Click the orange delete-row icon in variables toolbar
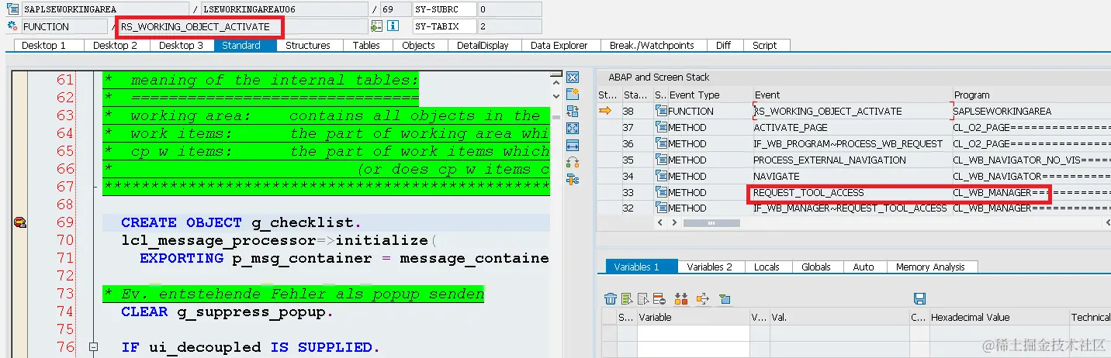Image resolution: width=1111 pixels, height=358 pixels. click(659, 298)
